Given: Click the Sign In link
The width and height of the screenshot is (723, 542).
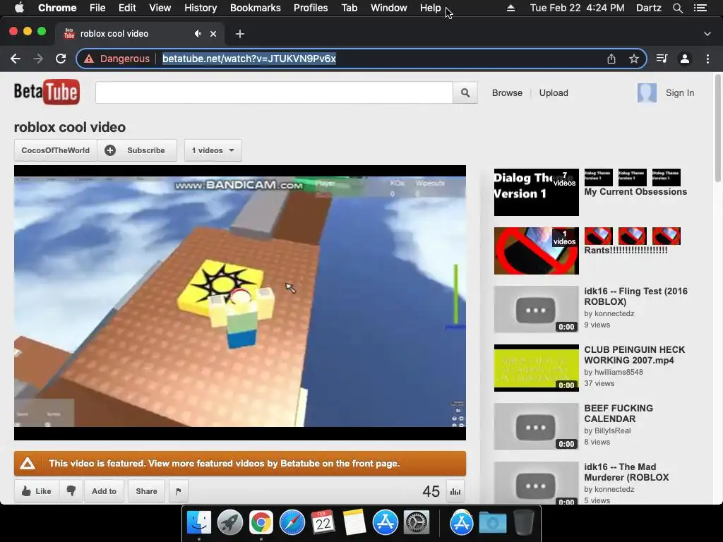Looking at the screenshot, I should (680, 92).
